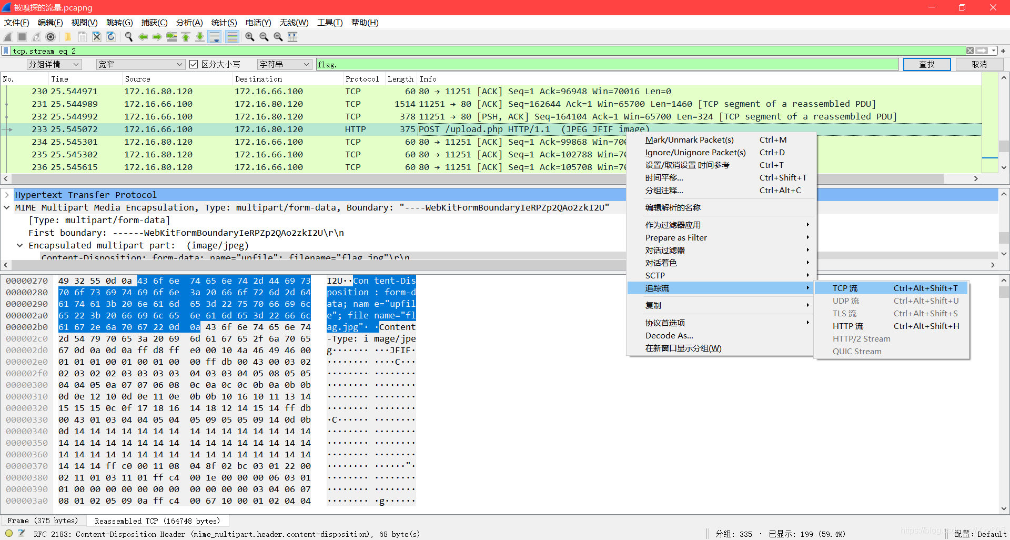The width and height of the screenshot is (1010, 540).
Task: Click the resize columns icon
Action: [293, 37]
